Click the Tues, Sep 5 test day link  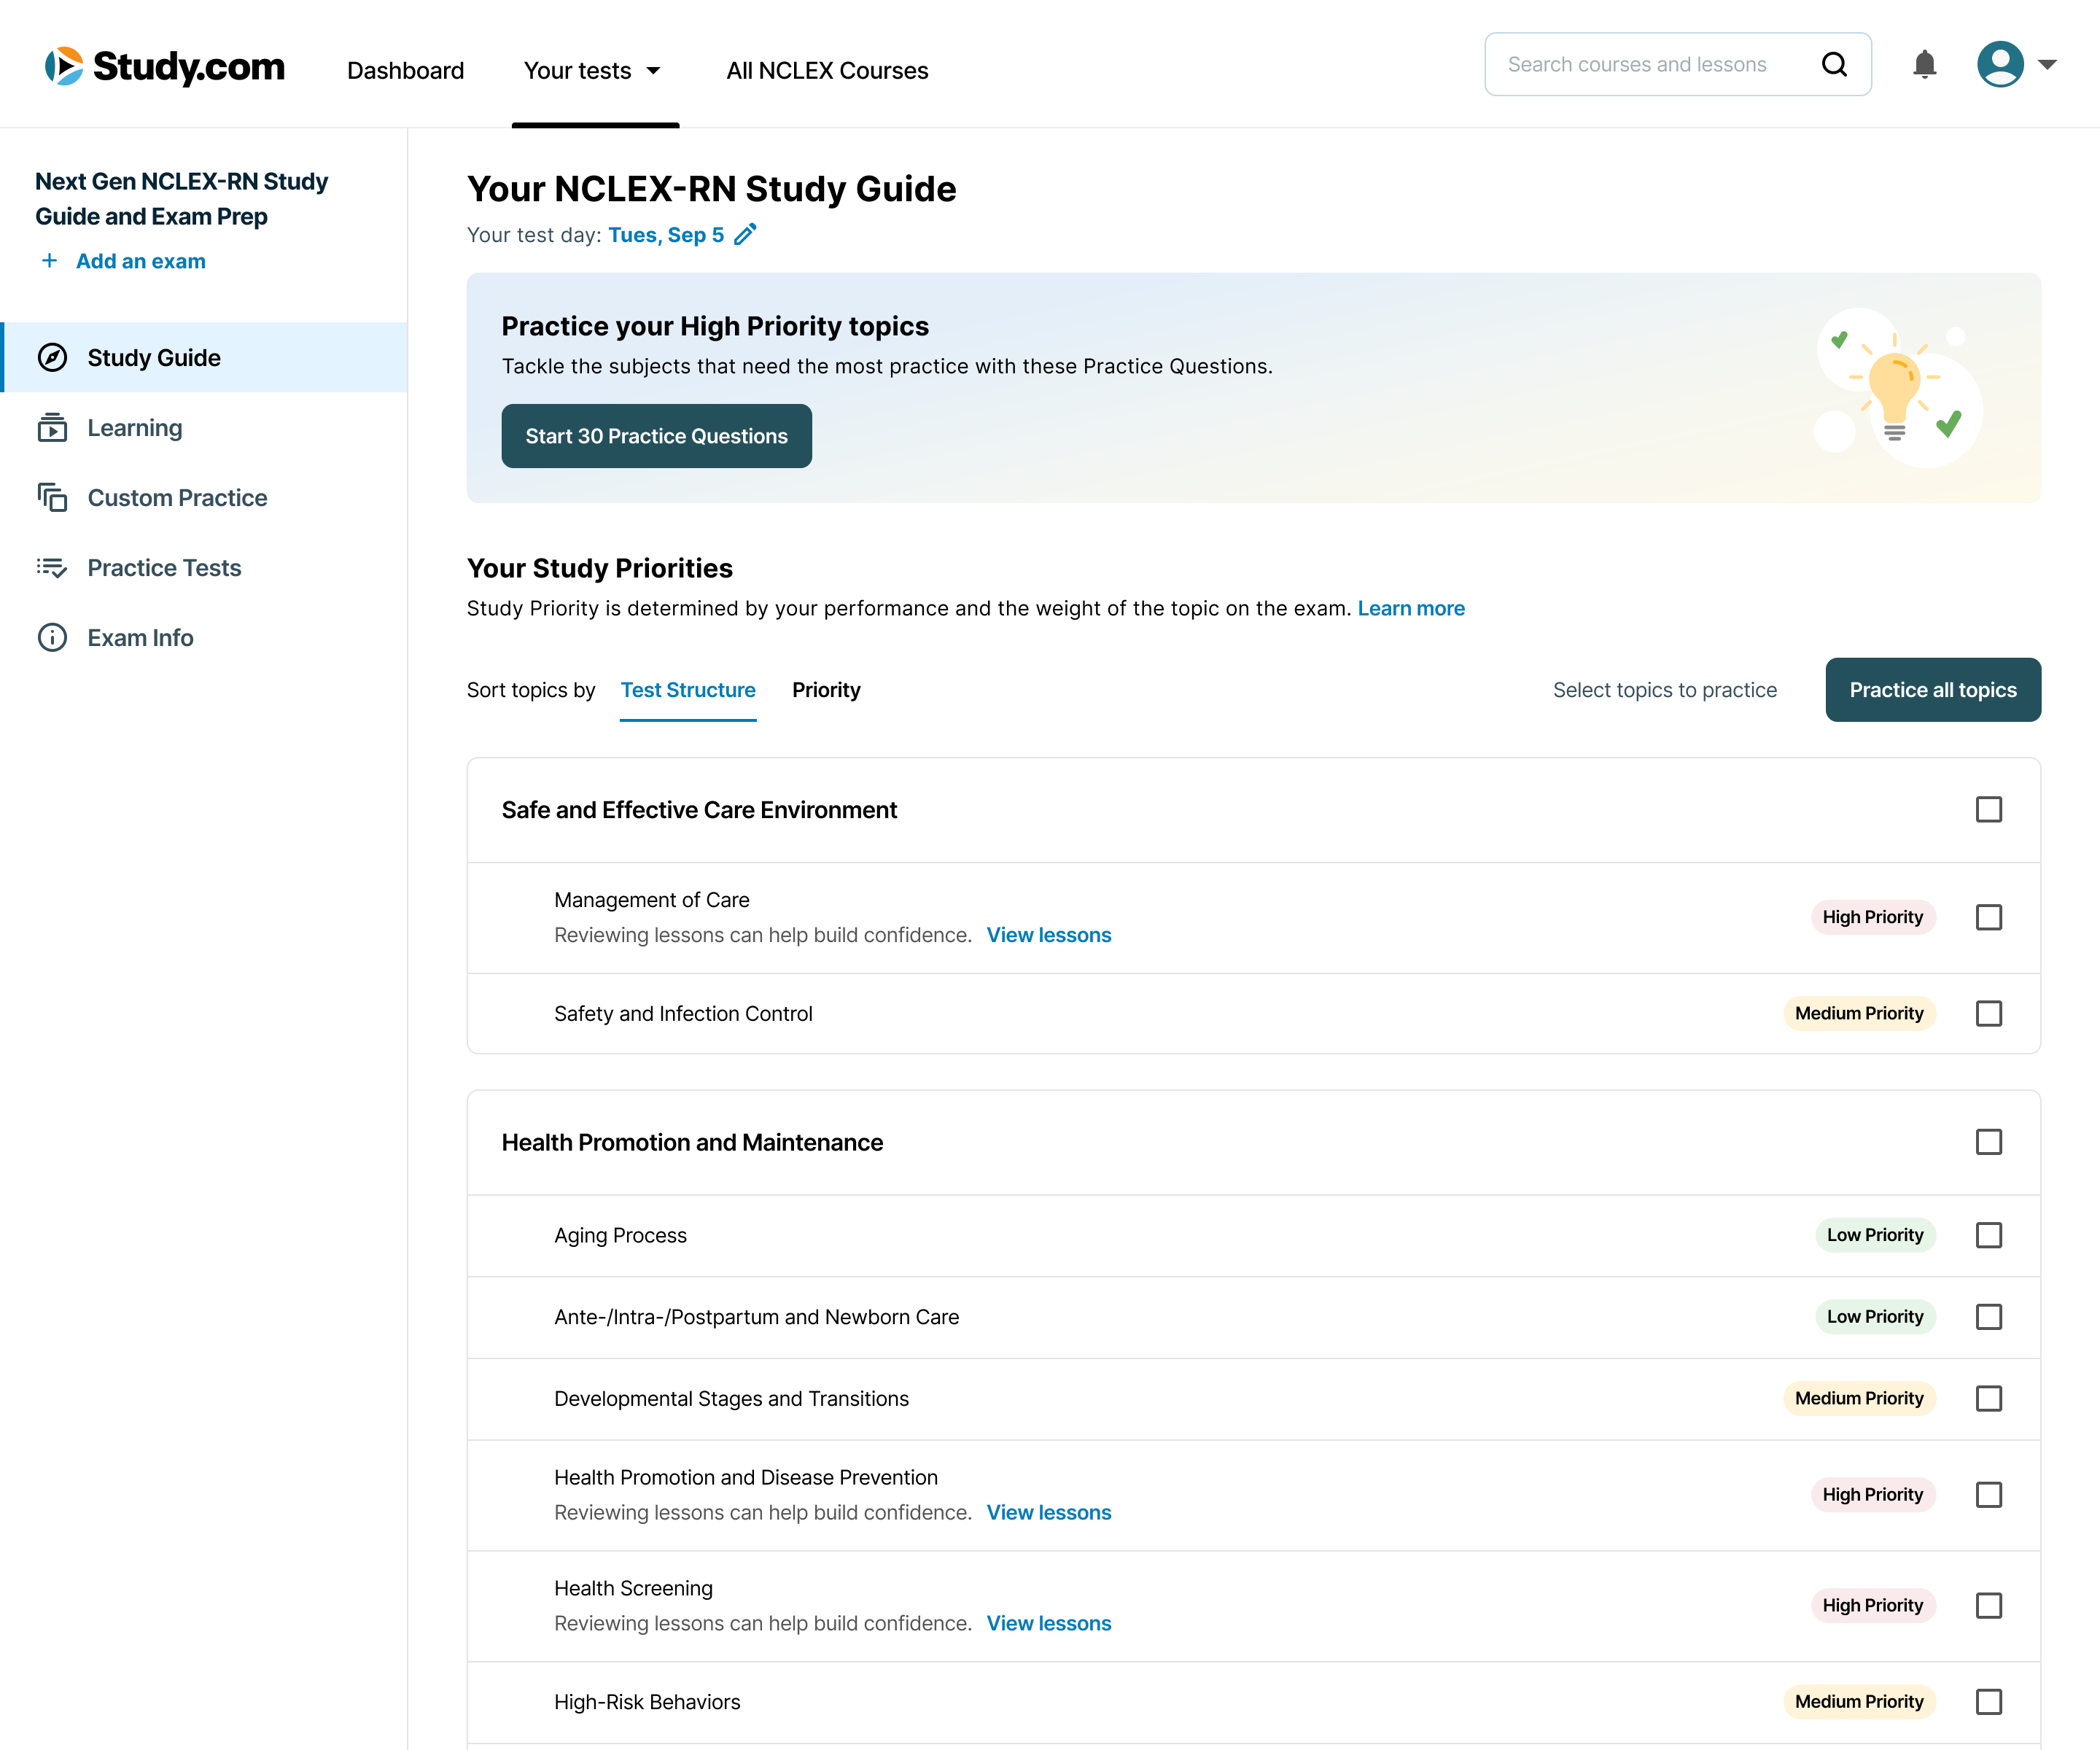click(x=666, y=234)
